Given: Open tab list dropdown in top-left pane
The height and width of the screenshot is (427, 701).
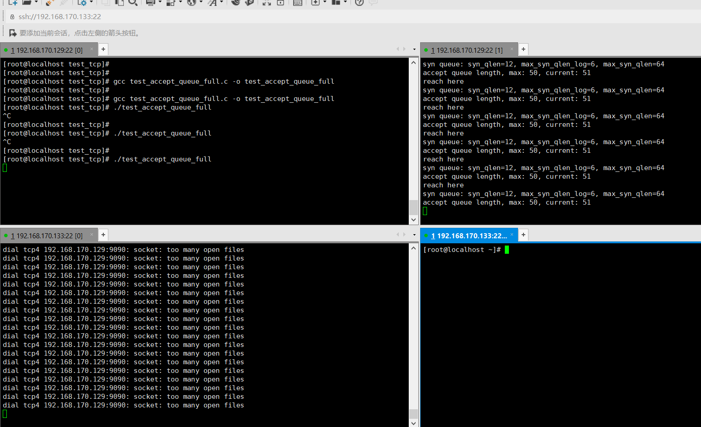Looking at the screenshot, I should [x=414, y=49].
